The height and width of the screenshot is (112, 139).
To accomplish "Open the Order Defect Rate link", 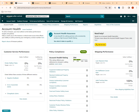I will click(x=11, y=63).
